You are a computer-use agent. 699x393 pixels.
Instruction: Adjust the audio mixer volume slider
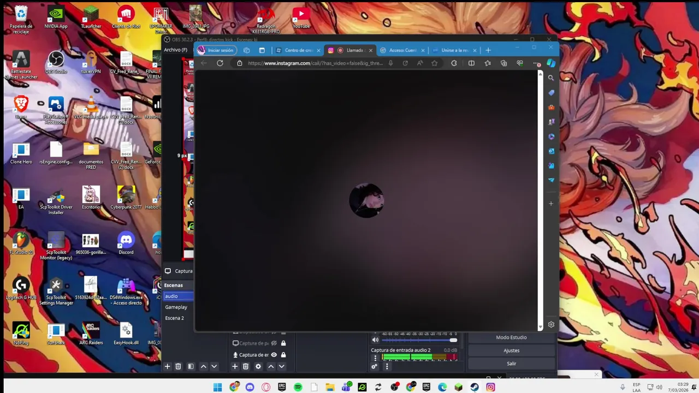click(x=419, y=340)
